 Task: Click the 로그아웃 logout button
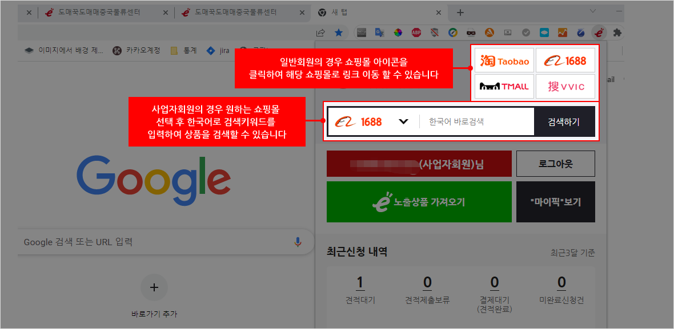click(555, 164)
